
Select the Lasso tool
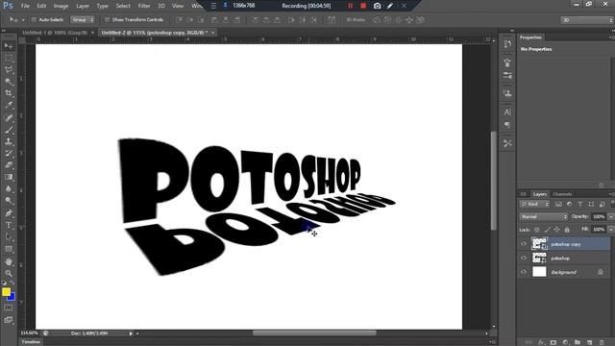coord(9,70)
